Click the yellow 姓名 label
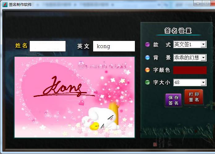 pyautogui.click(x=21, y=46)
